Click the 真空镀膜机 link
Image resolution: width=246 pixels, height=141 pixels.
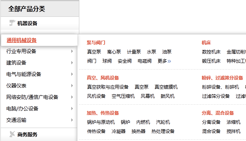[x=166, y=87]
